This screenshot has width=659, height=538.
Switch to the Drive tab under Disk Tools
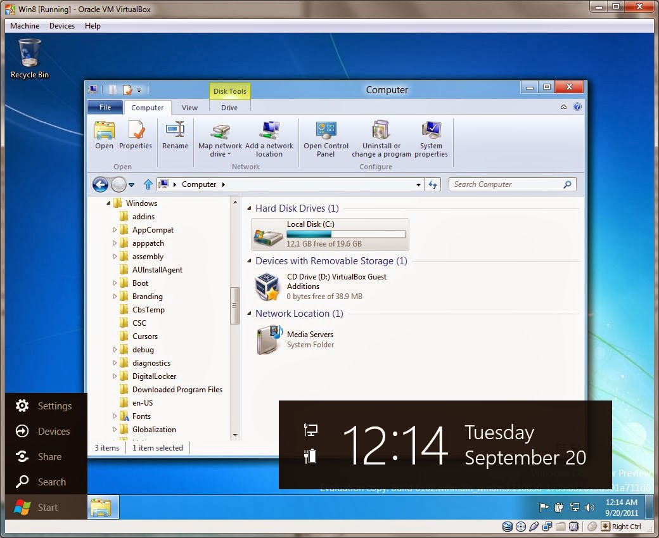(x=229, y=108)
